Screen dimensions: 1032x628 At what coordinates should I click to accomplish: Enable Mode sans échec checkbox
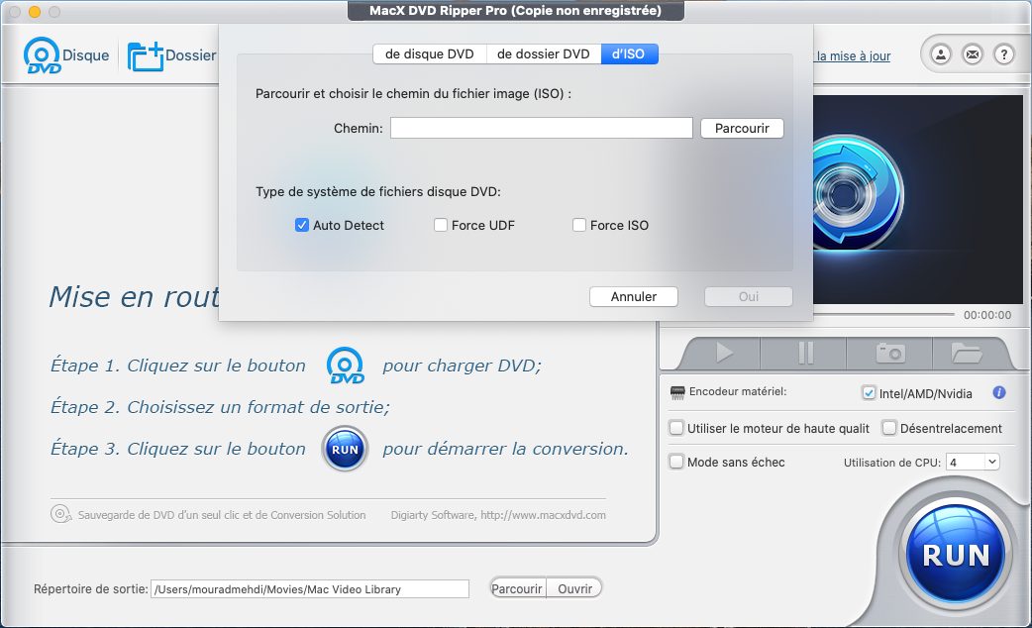[676, 462]
